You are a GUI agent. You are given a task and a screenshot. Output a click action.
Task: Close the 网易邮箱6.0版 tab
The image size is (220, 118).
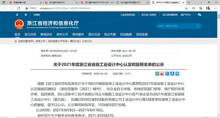[41, 3]
